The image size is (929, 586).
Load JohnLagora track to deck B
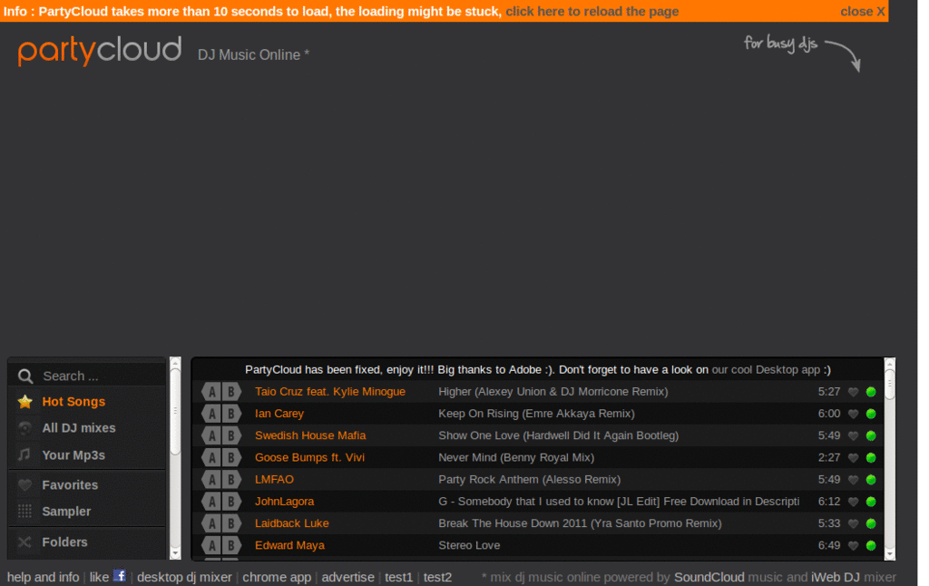point(231,502)
